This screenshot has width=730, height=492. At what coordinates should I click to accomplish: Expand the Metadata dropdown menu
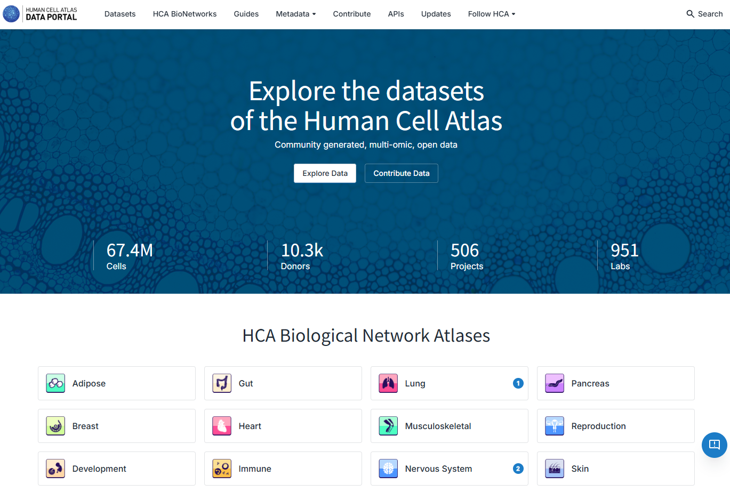point(295,14)
